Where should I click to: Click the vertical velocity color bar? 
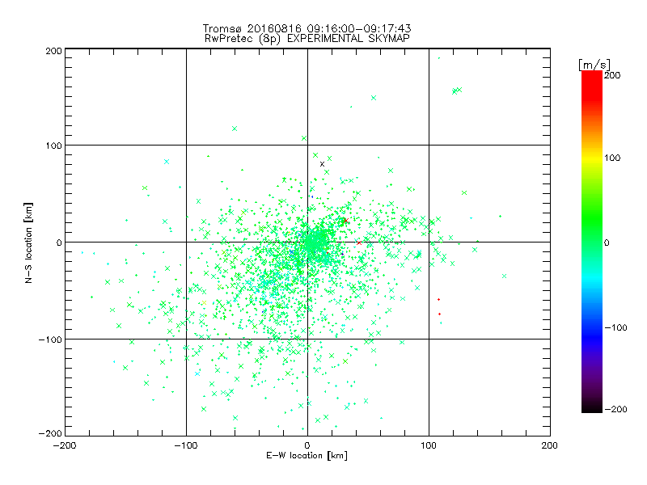pos(592,242)
